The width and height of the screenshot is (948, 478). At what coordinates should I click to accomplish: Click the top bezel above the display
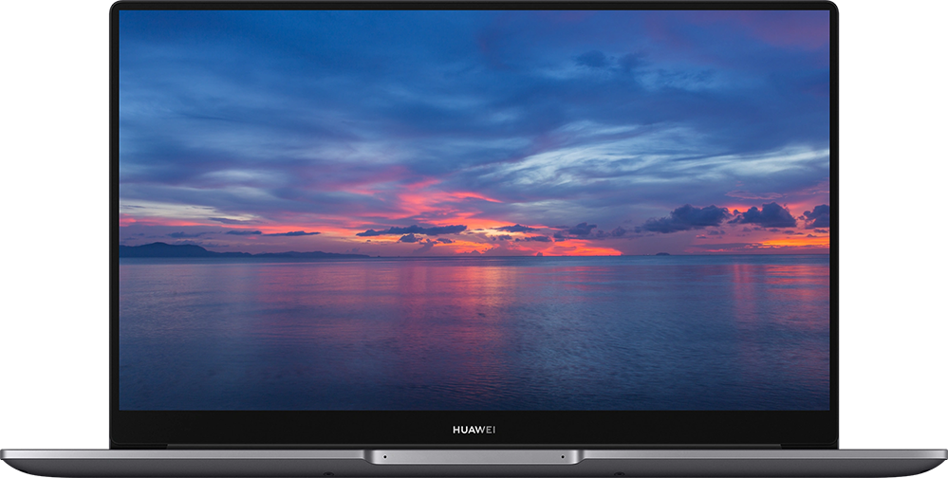click(x=474, y=7)
